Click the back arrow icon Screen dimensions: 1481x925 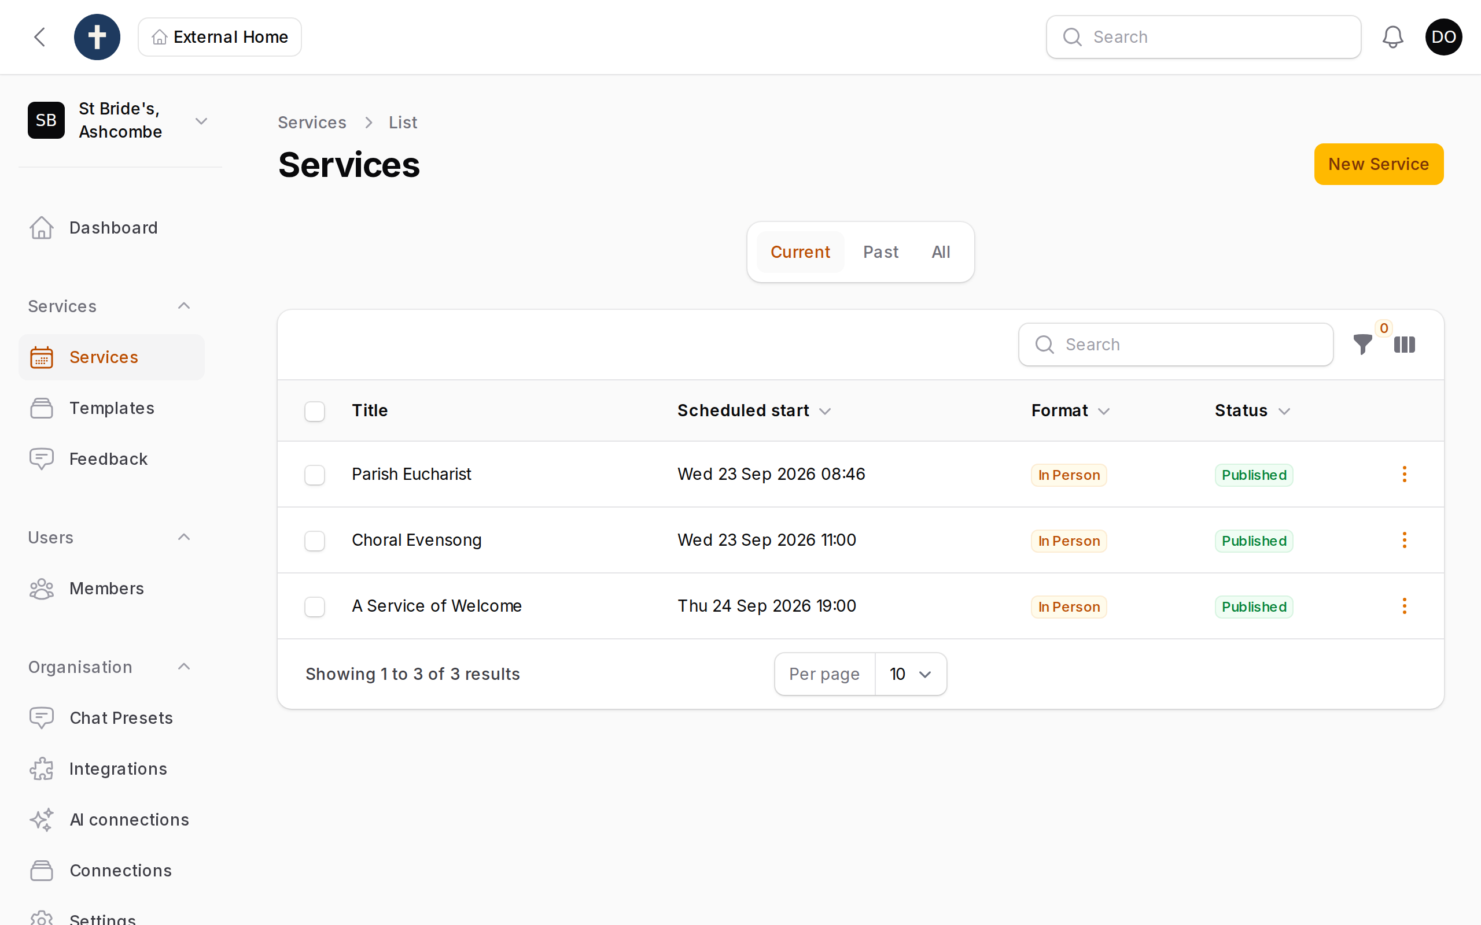tap(40, 36)
